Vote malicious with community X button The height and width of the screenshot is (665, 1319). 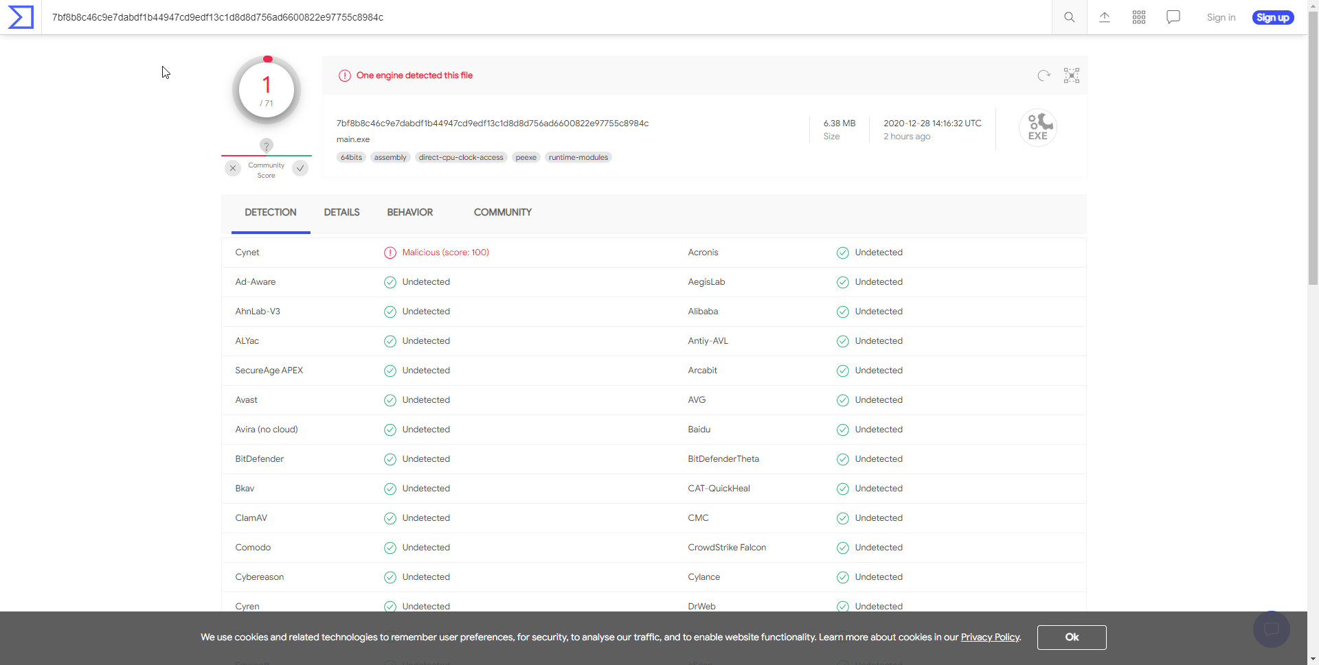click(x=233, y=168)
